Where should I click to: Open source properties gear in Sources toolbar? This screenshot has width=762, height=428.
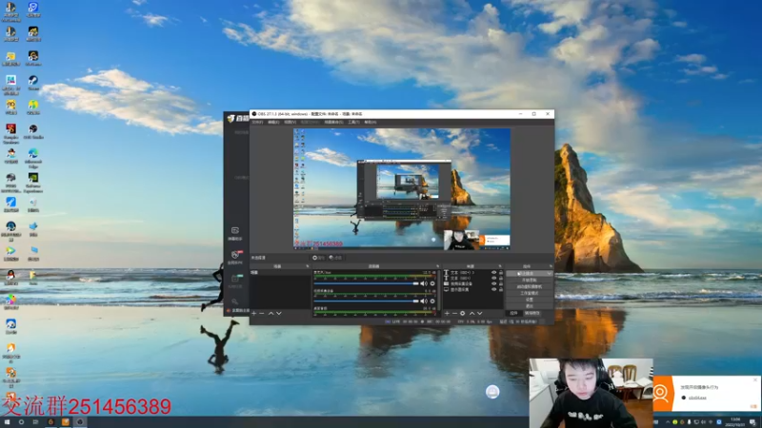(463, 314)
